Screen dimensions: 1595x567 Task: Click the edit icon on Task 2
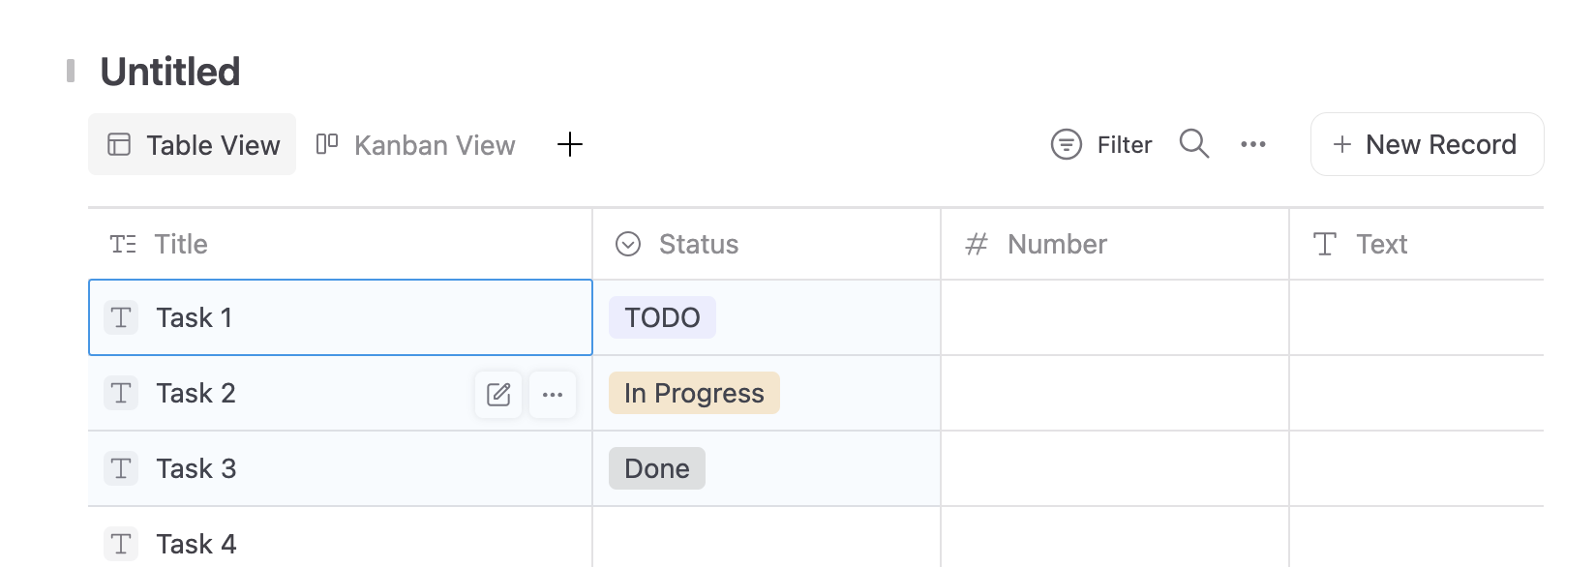pyautogui.click(x=498, y=394)
